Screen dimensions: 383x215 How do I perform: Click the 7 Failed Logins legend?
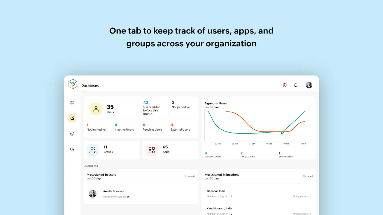248,155
